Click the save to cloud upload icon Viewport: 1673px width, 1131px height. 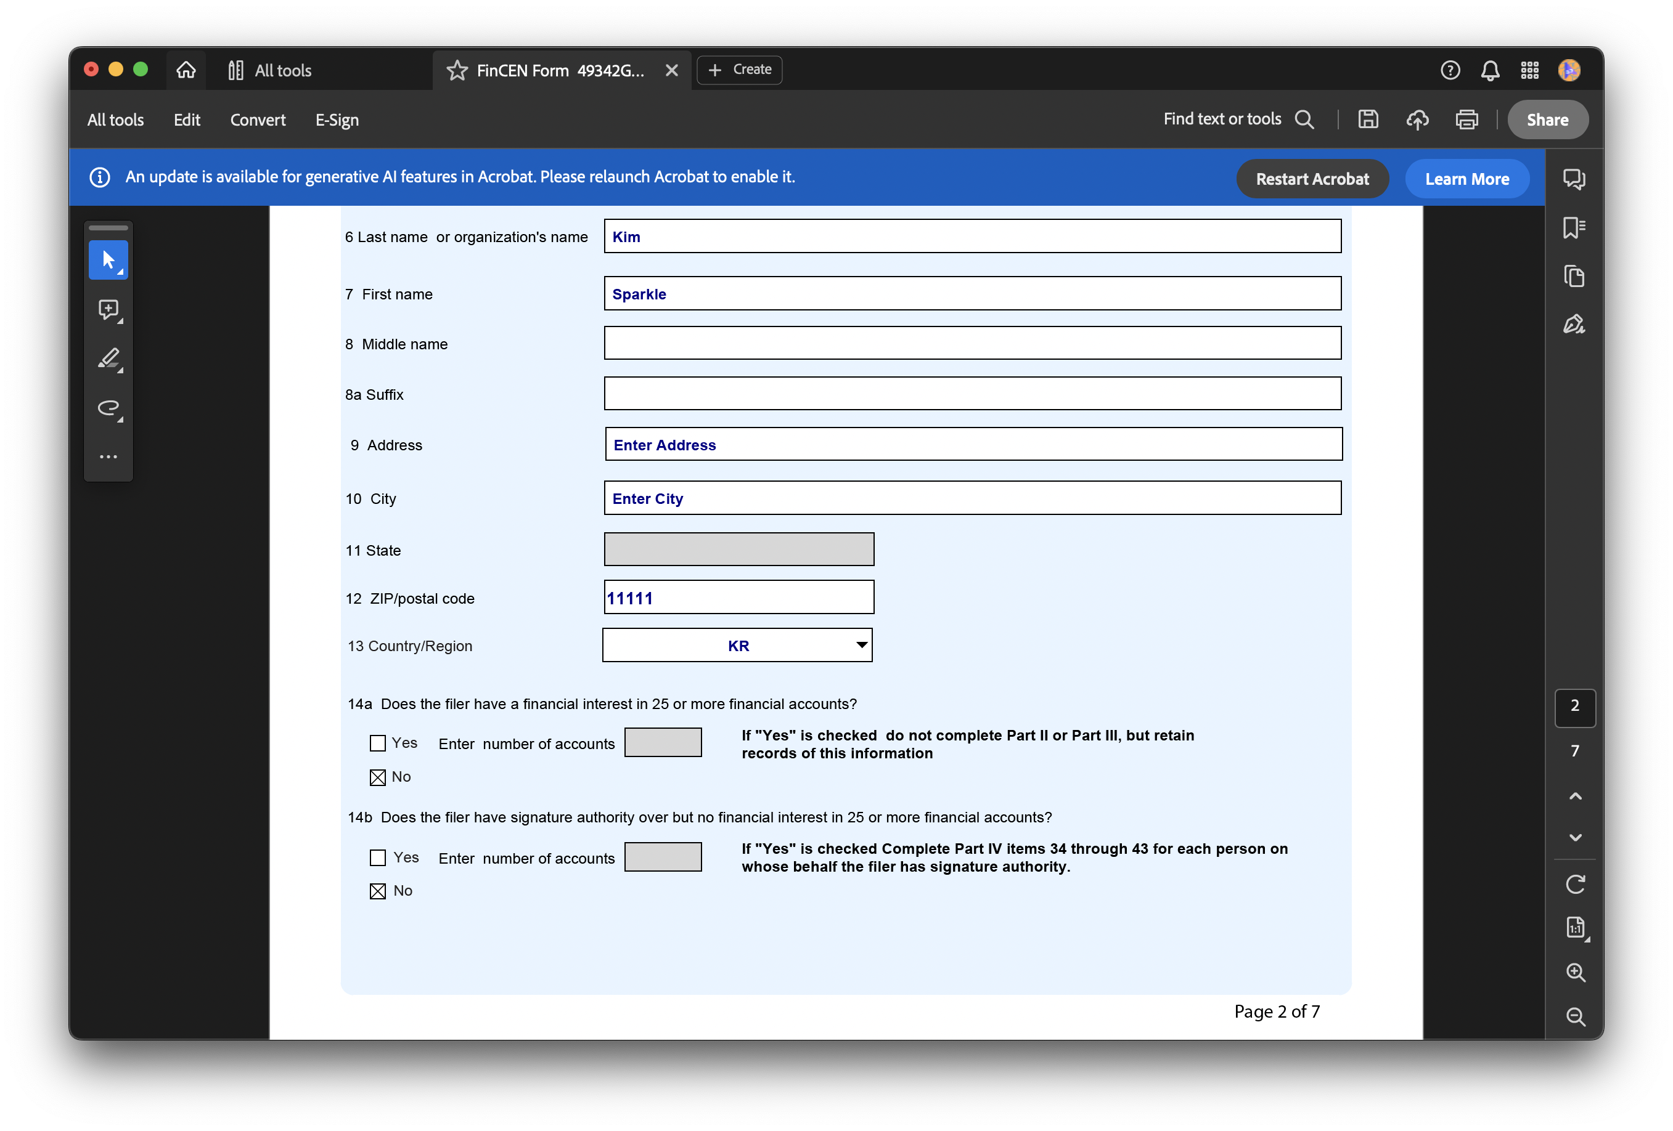coord(1417,120)
